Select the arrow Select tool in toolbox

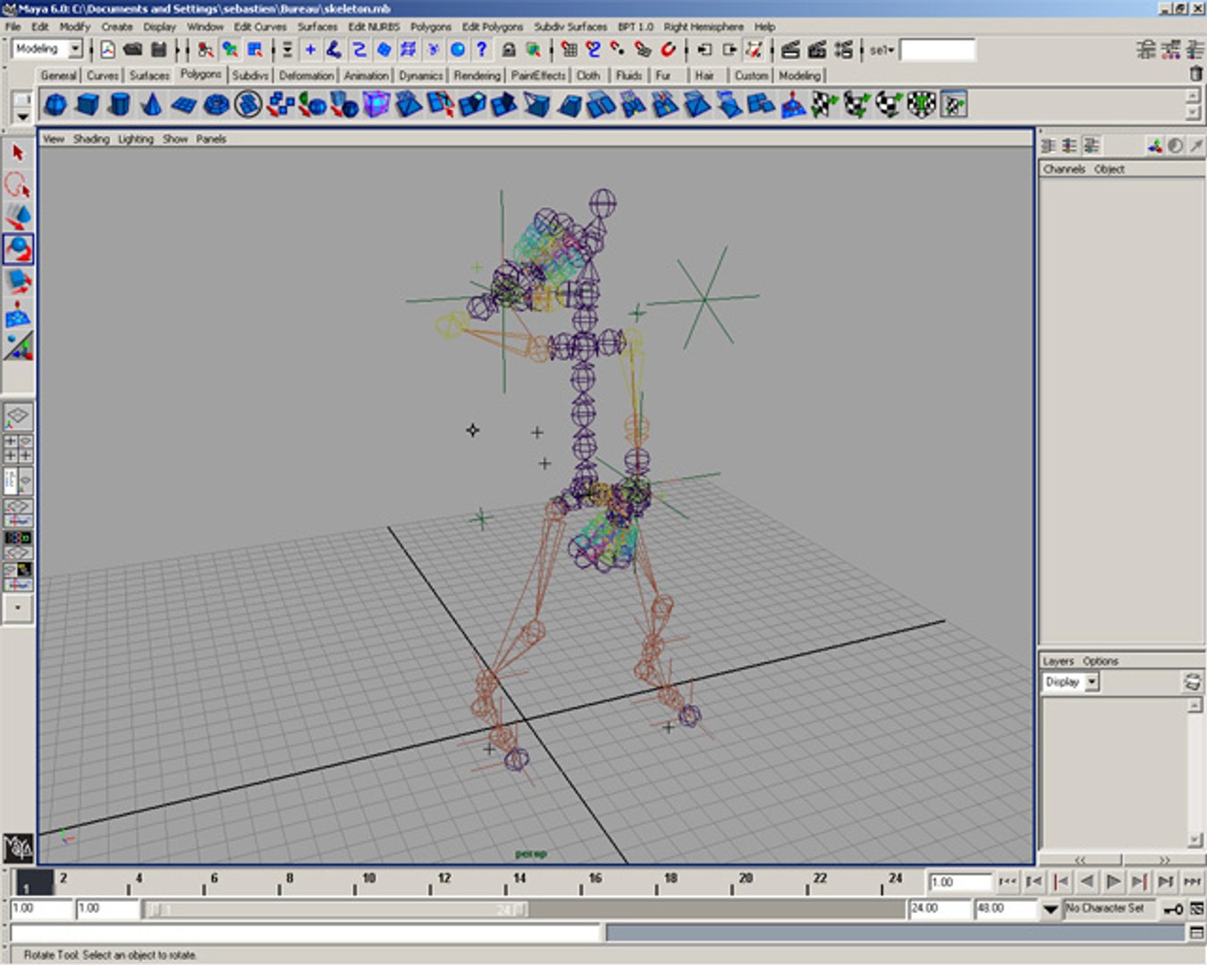(x=18, y=154)
